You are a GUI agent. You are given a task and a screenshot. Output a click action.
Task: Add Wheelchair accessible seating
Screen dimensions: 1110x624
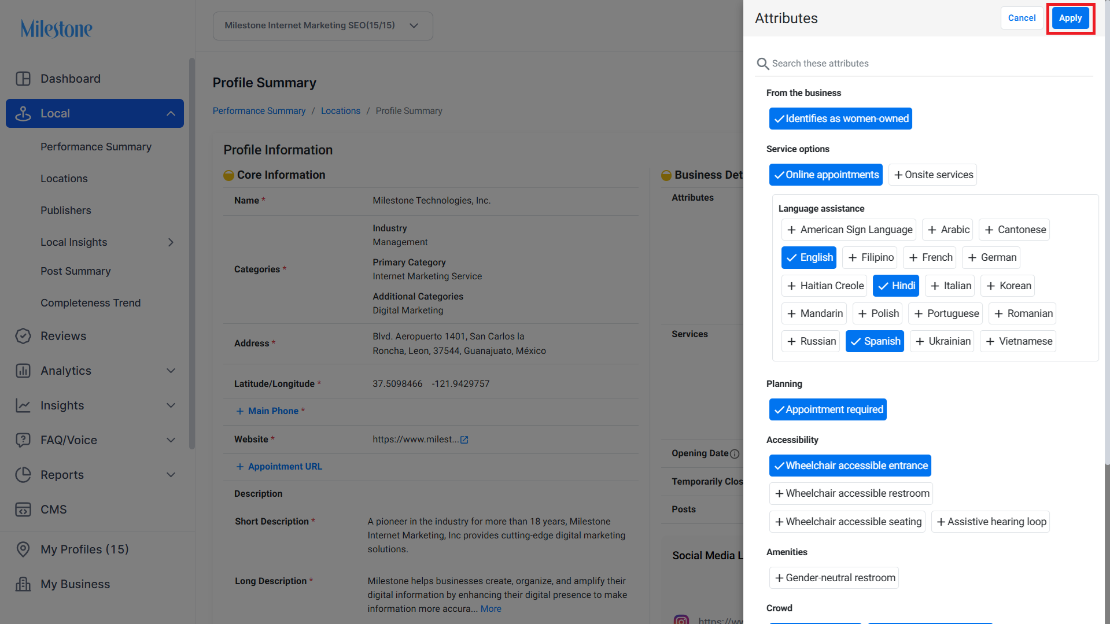(x=847, y=522)
